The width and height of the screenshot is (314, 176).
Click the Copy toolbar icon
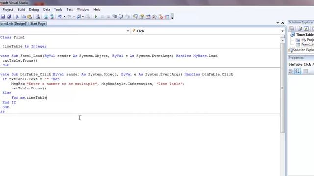tap(23, 17)
